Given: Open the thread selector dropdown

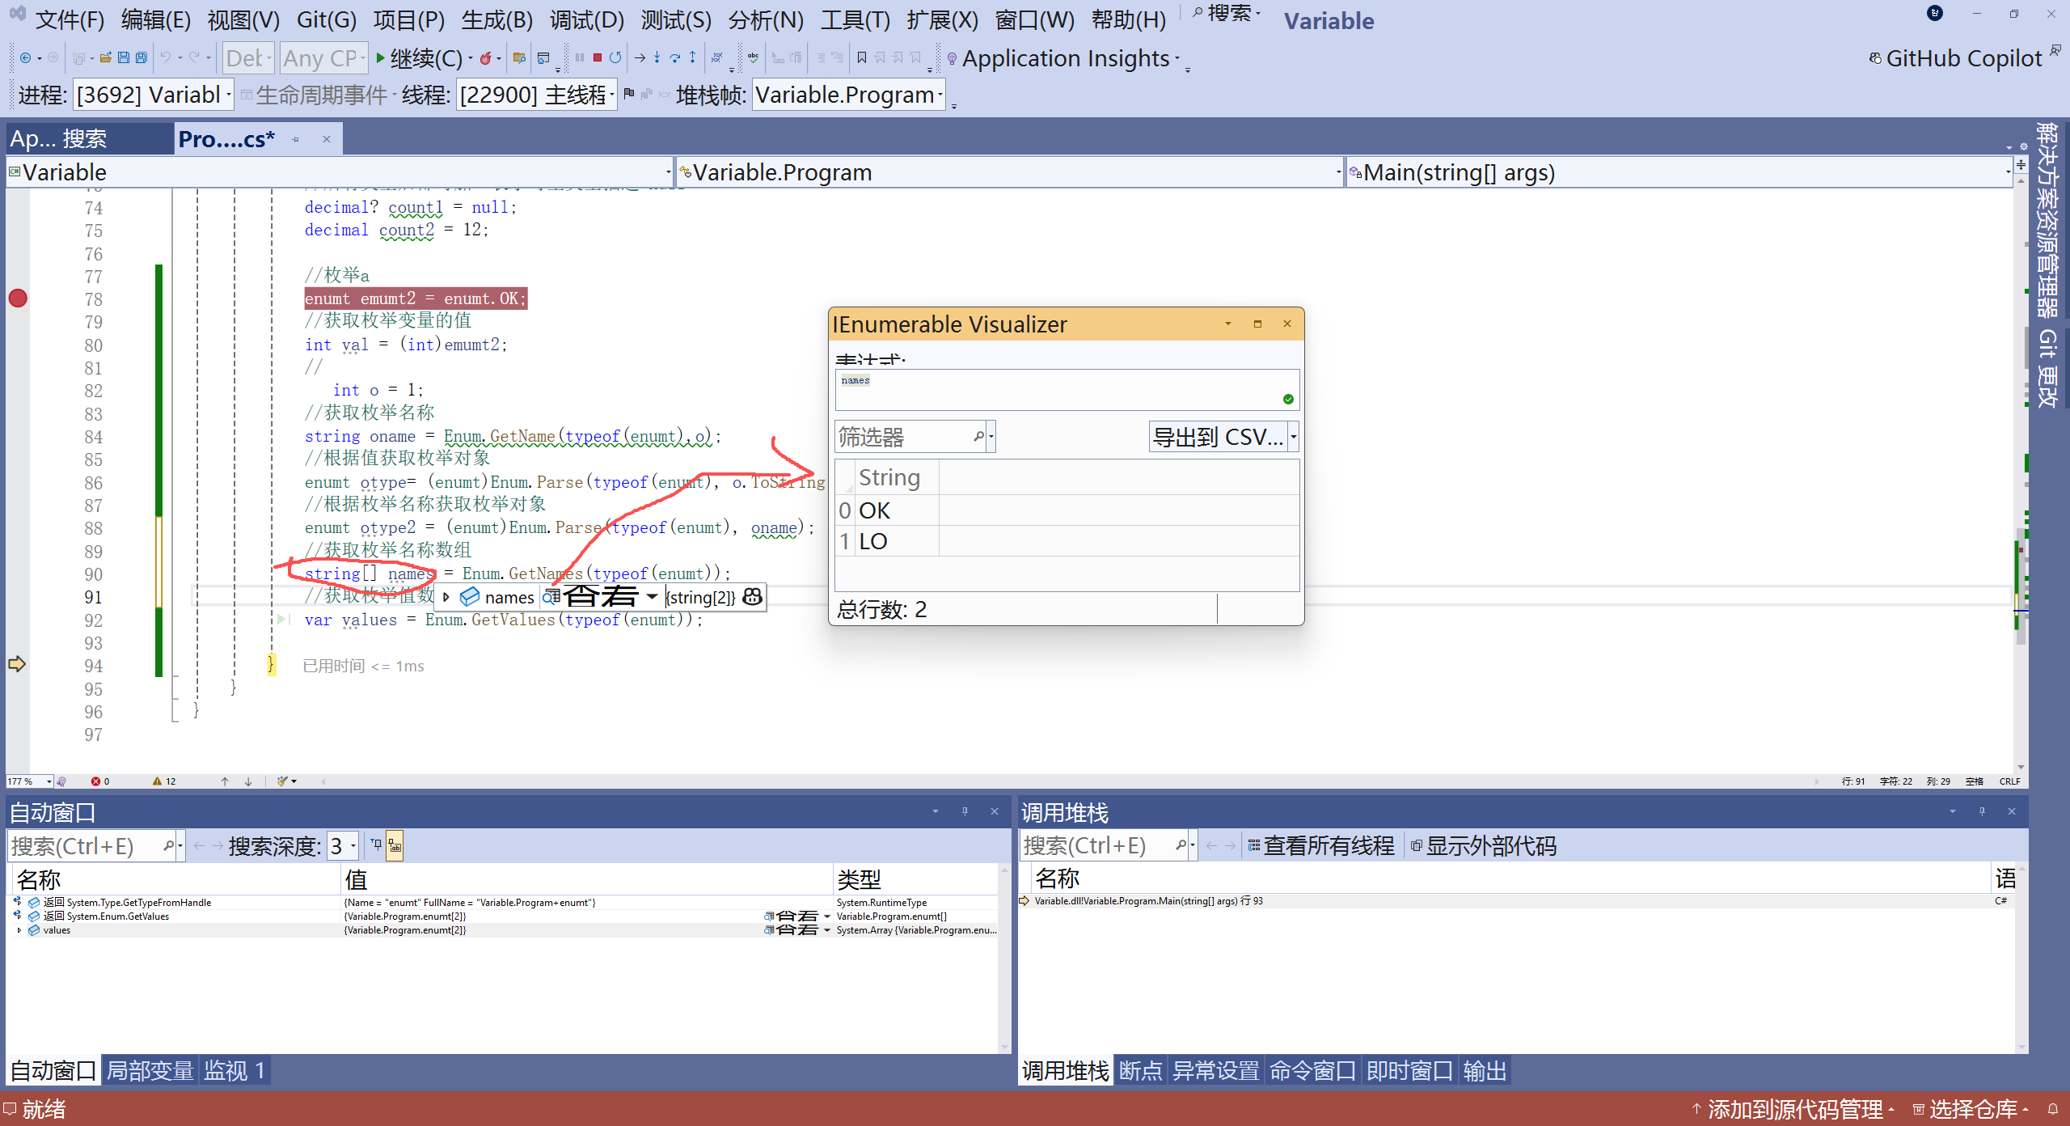Looking at the screenshot, I should coord(611,95).
